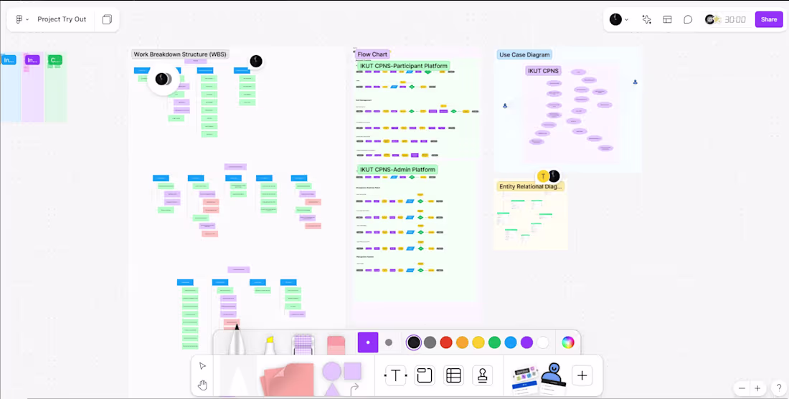Open the FigJam main menu

(22, 19)
